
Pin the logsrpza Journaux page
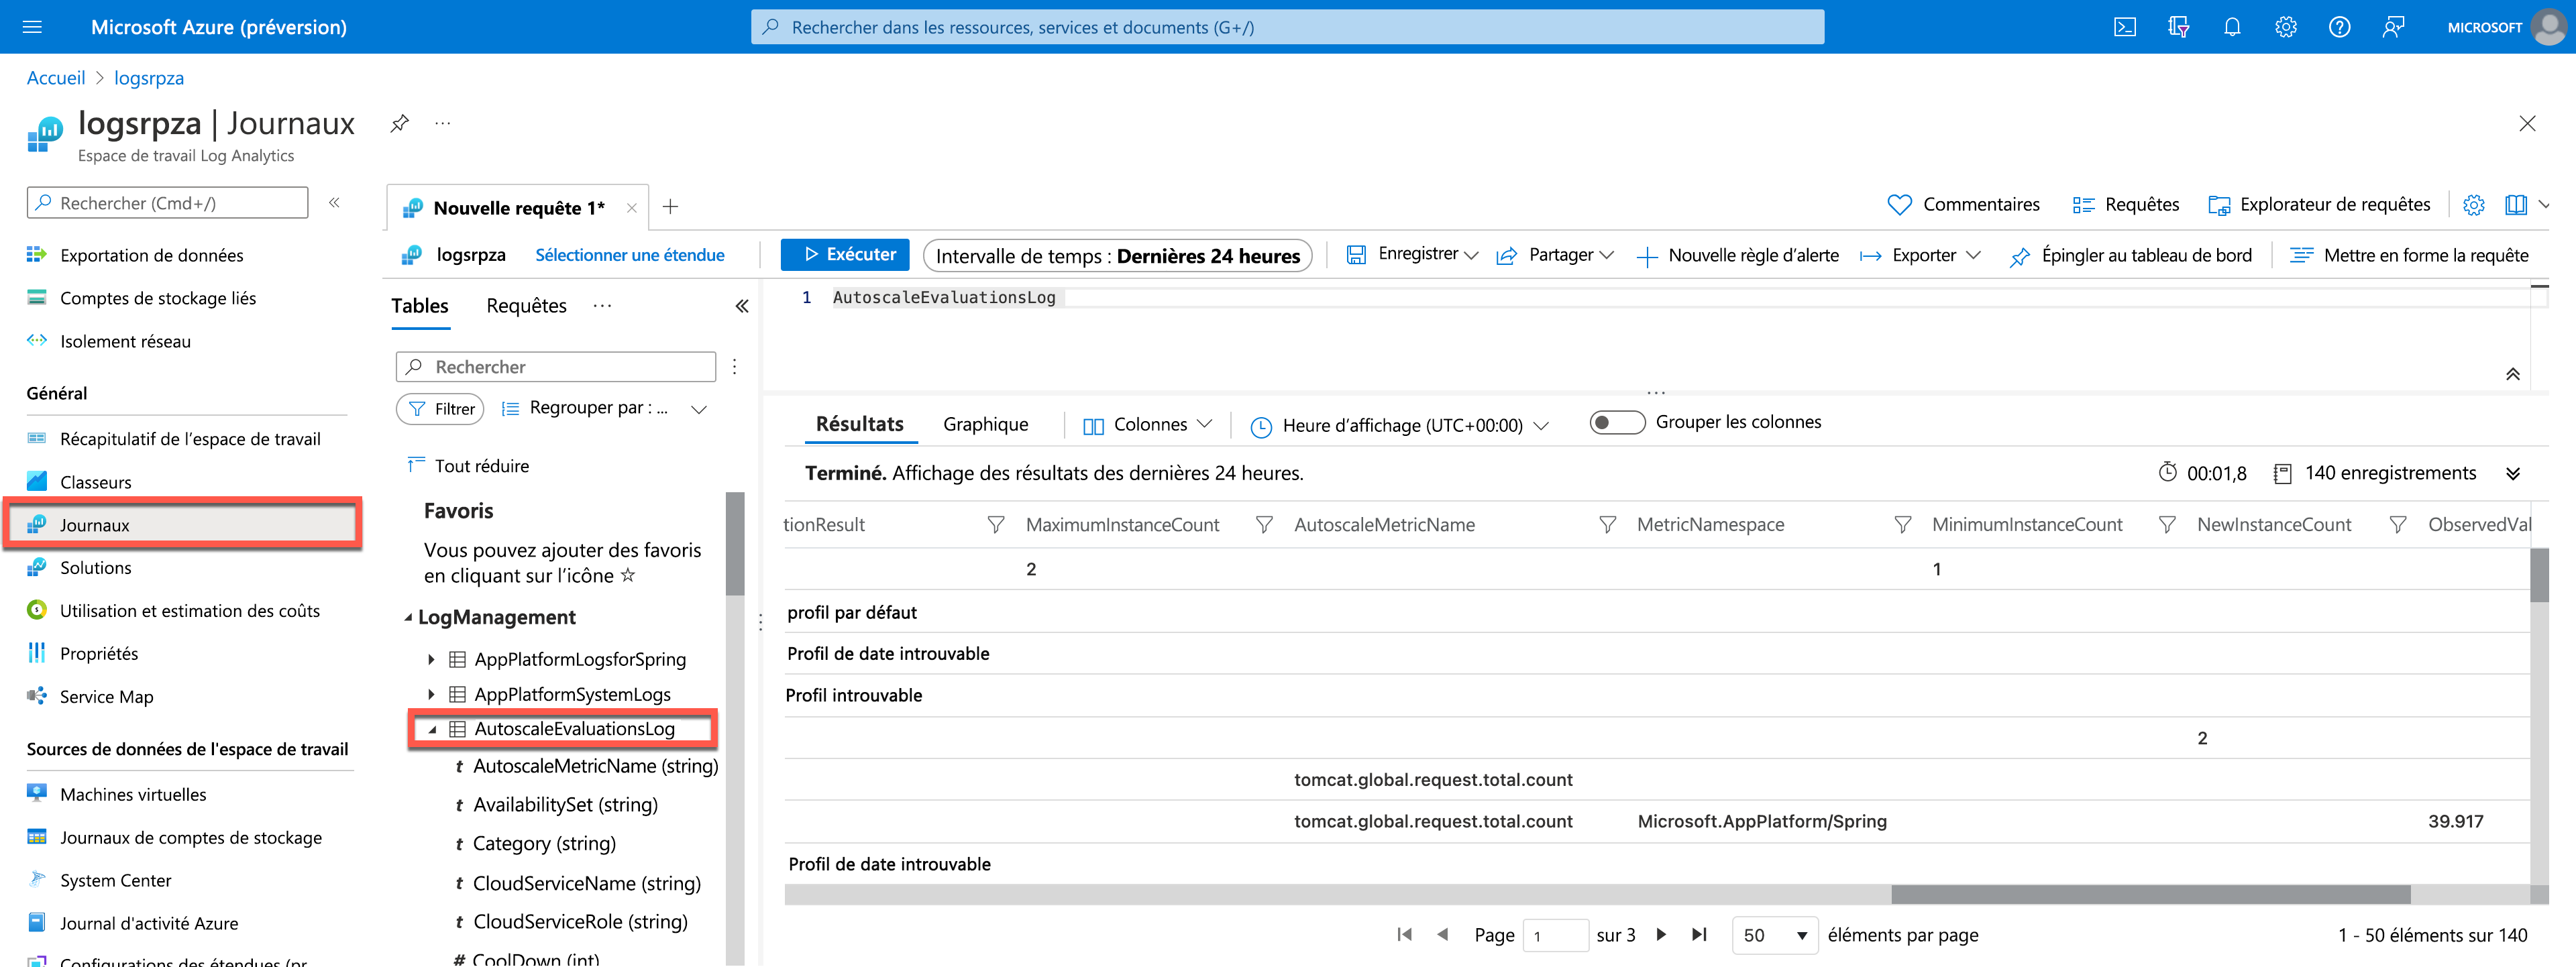[399, 123]
